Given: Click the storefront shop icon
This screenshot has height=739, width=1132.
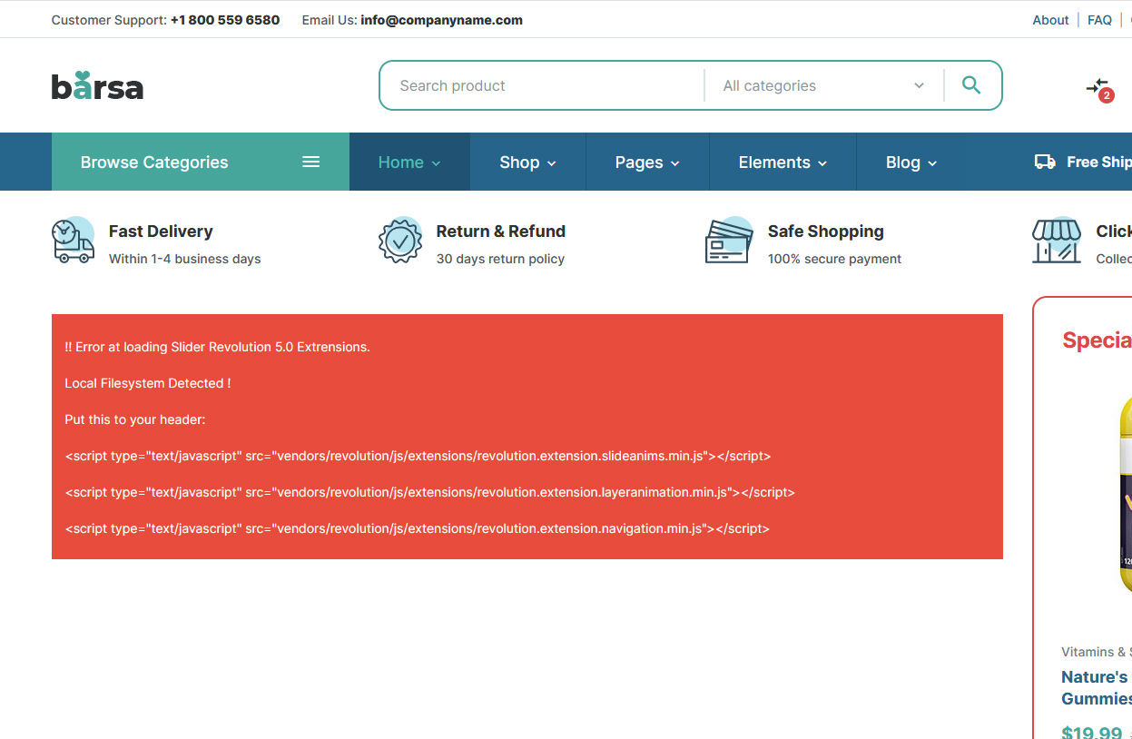Looking at the screenshot, I should 1056,241.
